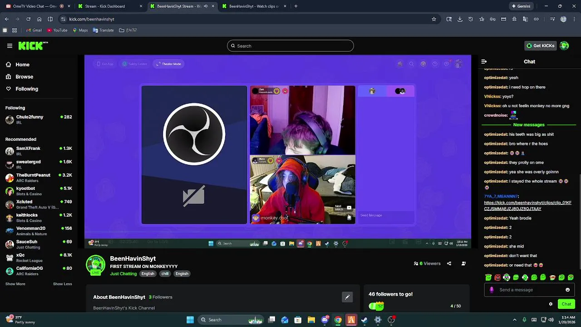Click the copy link icon in toolbar
Image resolution: width=581 pixels, height=327 pixels.
coord(536,19)
